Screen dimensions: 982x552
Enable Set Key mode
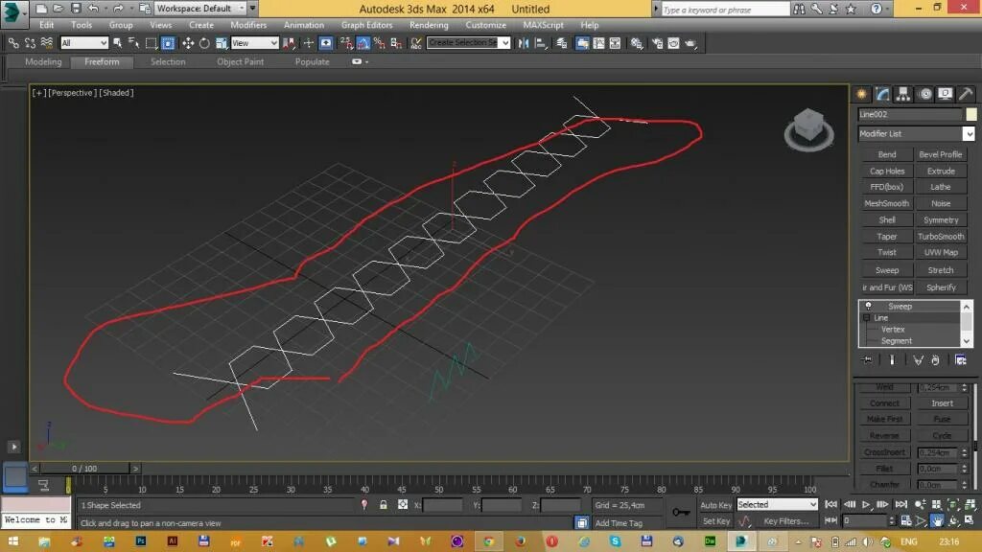[x=715, y=521]
